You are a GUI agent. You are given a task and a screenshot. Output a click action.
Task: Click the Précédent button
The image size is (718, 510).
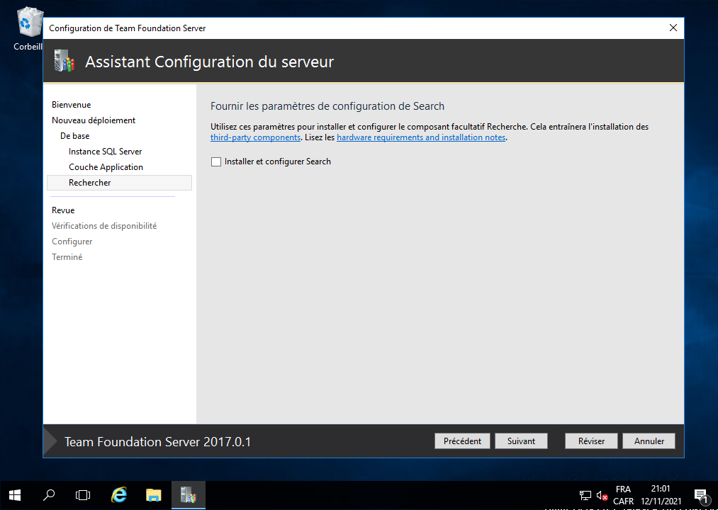coord(462,441)
